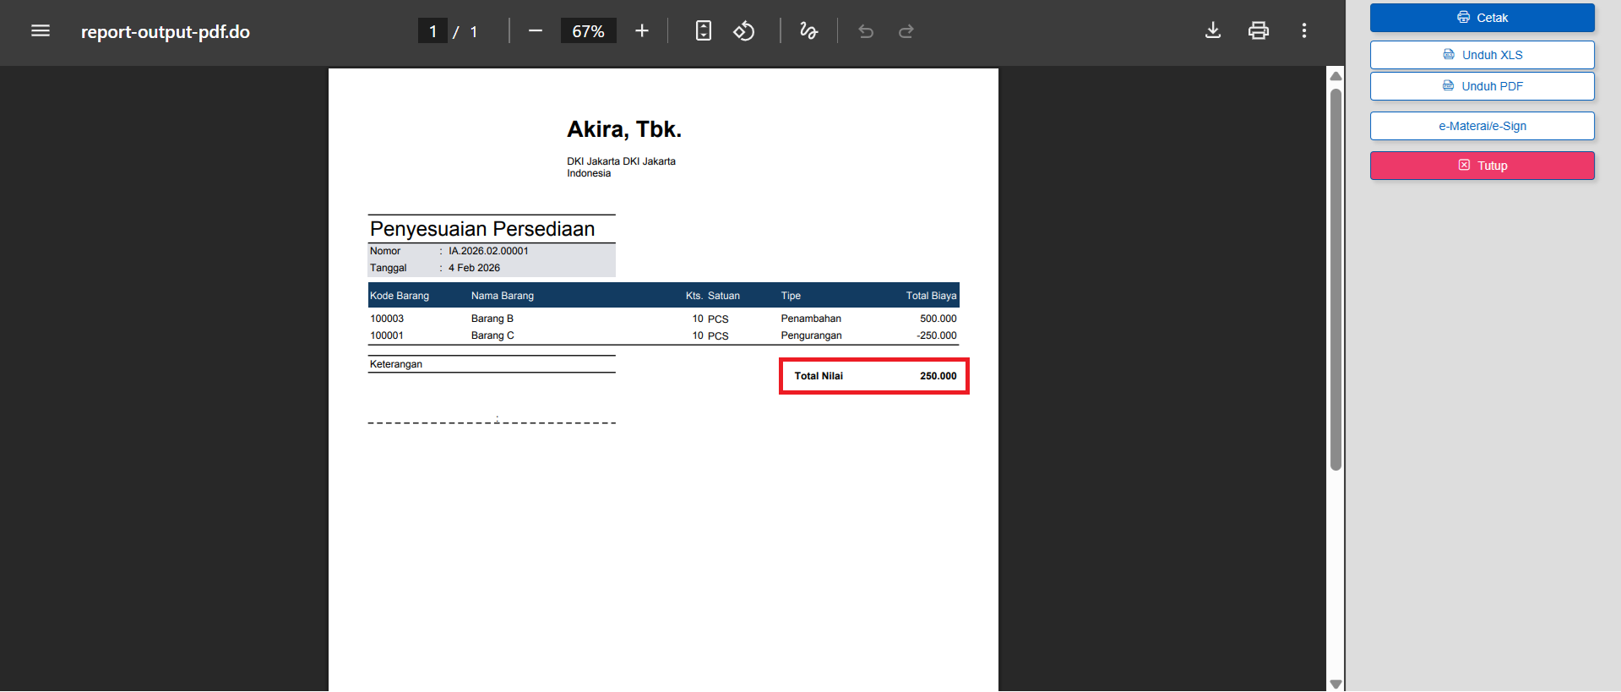This screenshot has height=692, width=1621.
Task: Open the PDF sidebar hamburger menu
Action: [41, 31]
